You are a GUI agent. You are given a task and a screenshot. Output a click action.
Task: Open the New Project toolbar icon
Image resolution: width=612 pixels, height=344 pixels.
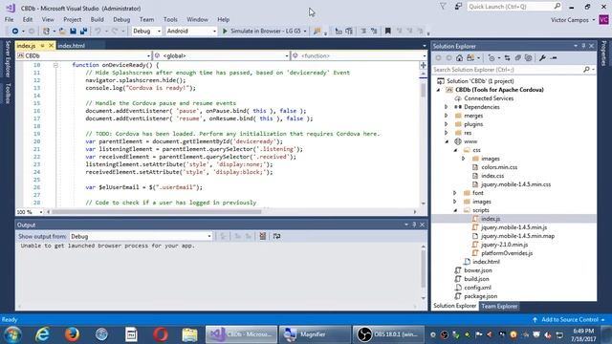pos(47,31)
